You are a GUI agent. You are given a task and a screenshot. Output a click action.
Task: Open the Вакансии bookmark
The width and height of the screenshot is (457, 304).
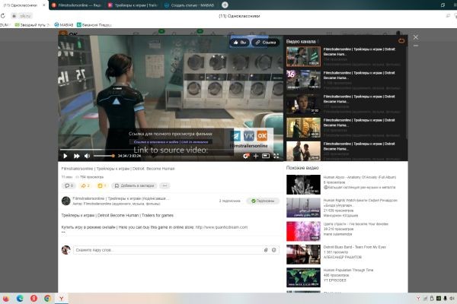(x=94, y=25)
